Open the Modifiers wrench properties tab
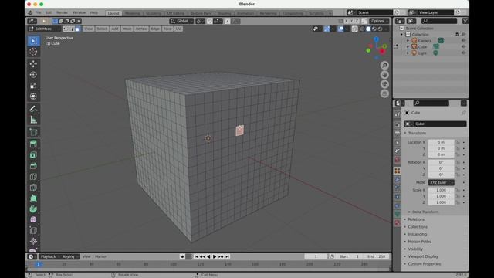This screenshot has height=278, width=494. [x=398, y=179]
